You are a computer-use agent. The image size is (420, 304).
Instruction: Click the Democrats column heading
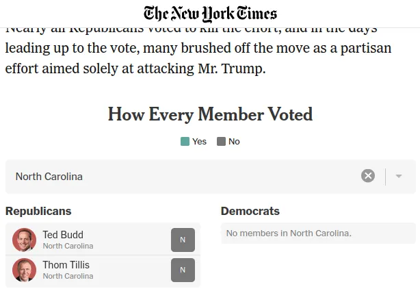[x=250, y=211]
